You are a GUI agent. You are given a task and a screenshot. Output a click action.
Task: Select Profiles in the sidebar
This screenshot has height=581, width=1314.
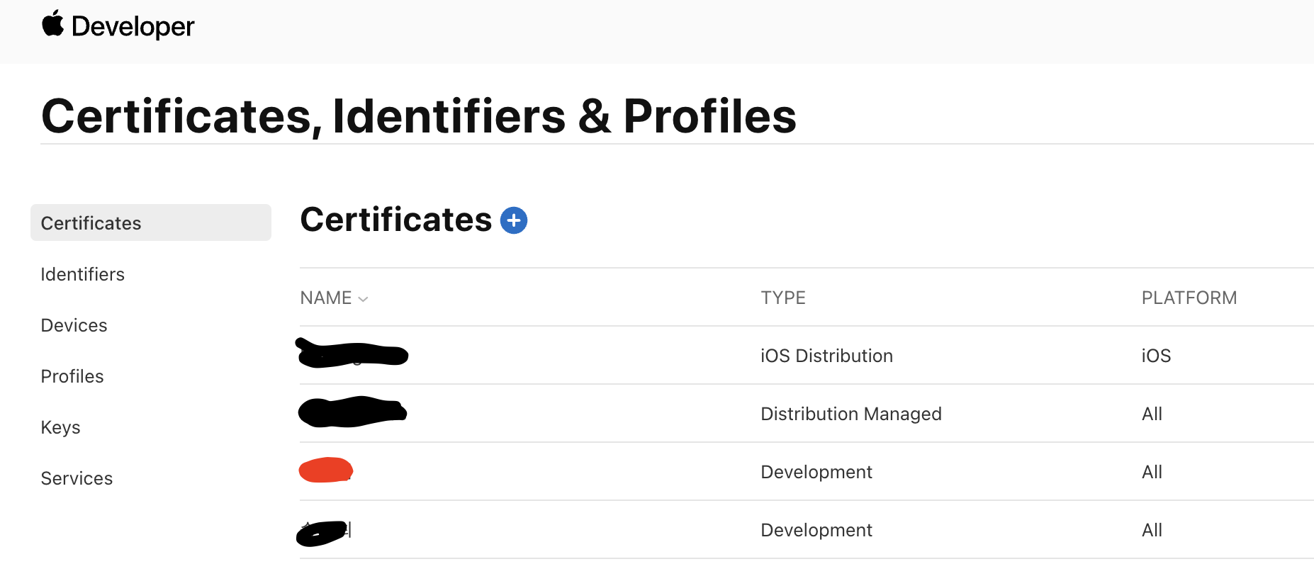(72, 376)
